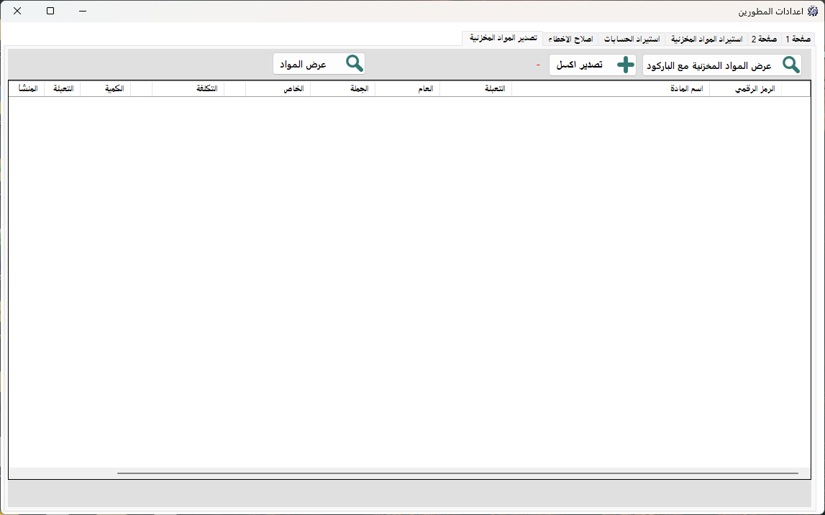Click التعبئة header next to المنشأ
The width and height of the screenshot is (825, 515).
click(x=62, y=89)
